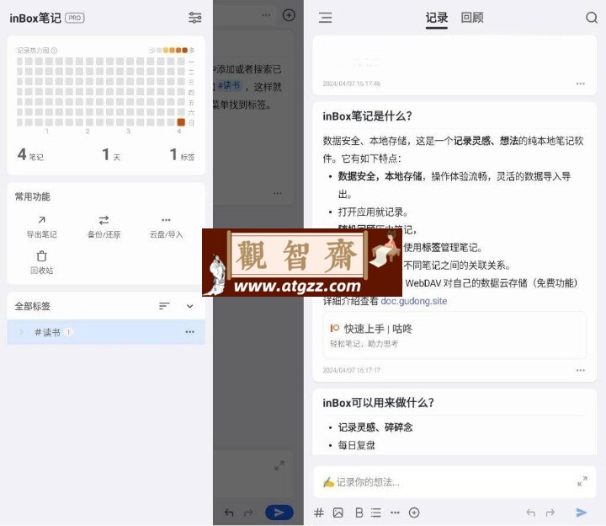Click the blue send button in dimmed panel

click(279, 513)
